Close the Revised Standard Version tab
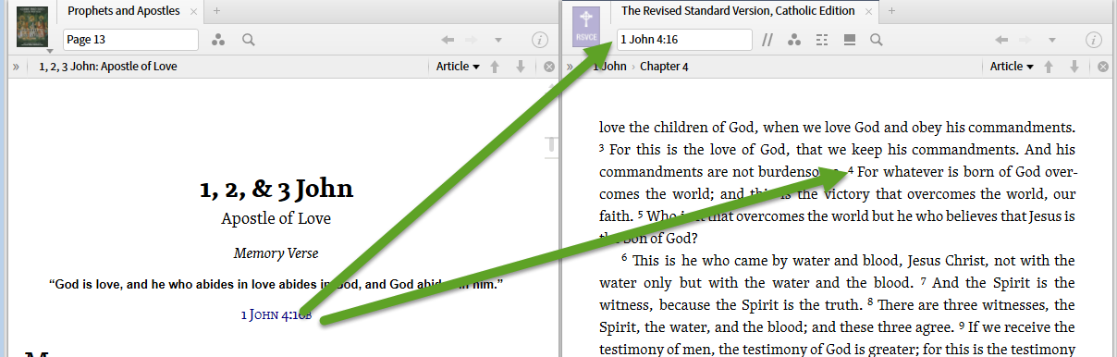Image resolution: width=1117 pixels, height=357 pixels. tap(868, 12)
